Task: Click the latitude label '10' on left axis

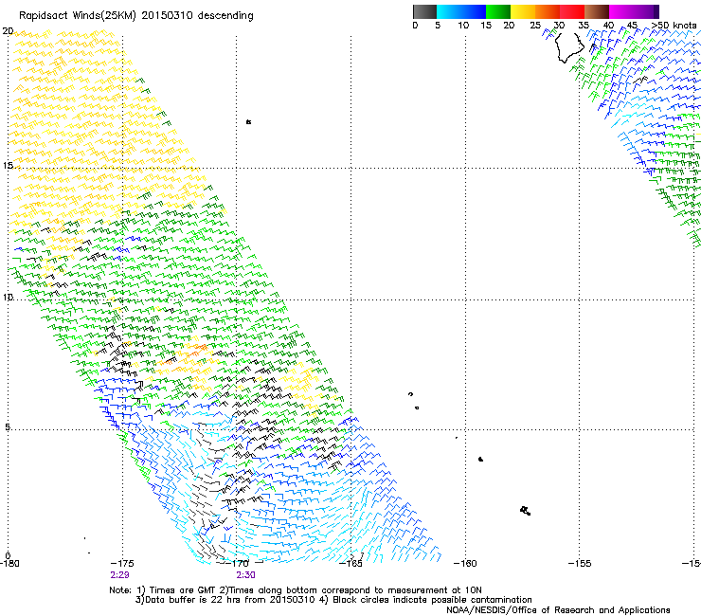Action: (8, 298)
